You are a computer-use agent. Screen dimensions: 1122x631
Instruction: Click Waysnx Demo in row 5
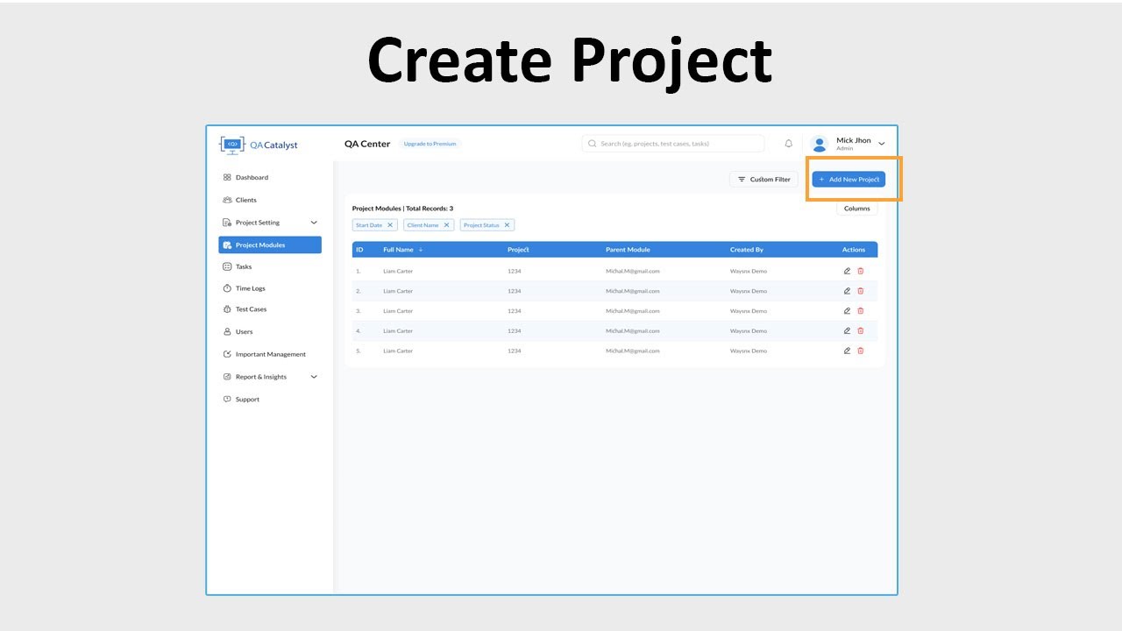click(x=749, y=351)
